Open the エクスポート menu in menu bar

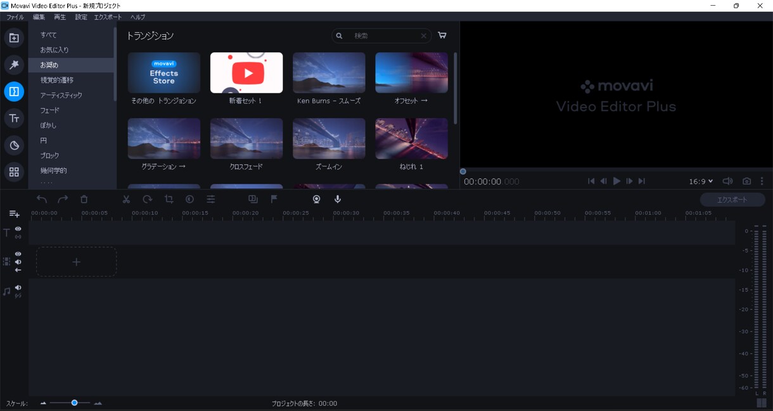click(x=108, y=17)
